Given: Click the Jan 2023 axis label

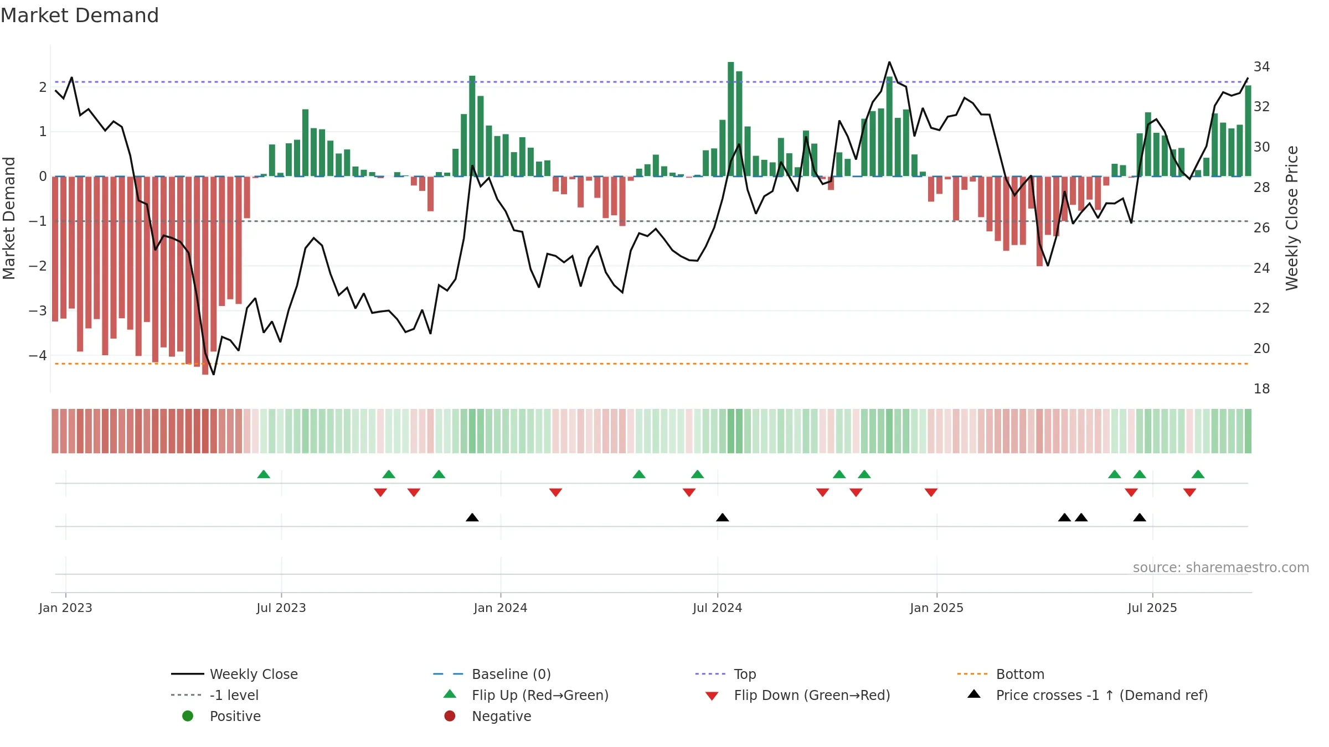Looking at the screenshot, I should [65, 608].
